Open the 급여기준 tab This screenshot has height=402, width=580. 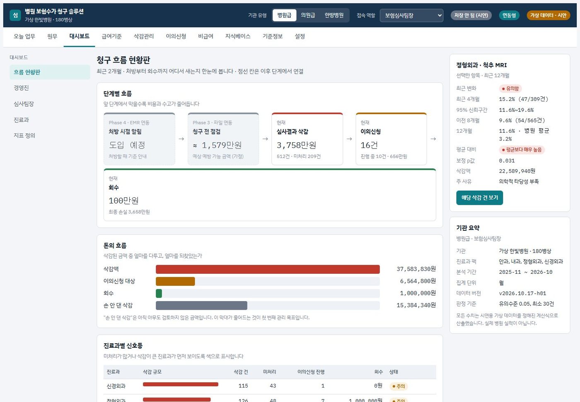click(x=111, y=36)
